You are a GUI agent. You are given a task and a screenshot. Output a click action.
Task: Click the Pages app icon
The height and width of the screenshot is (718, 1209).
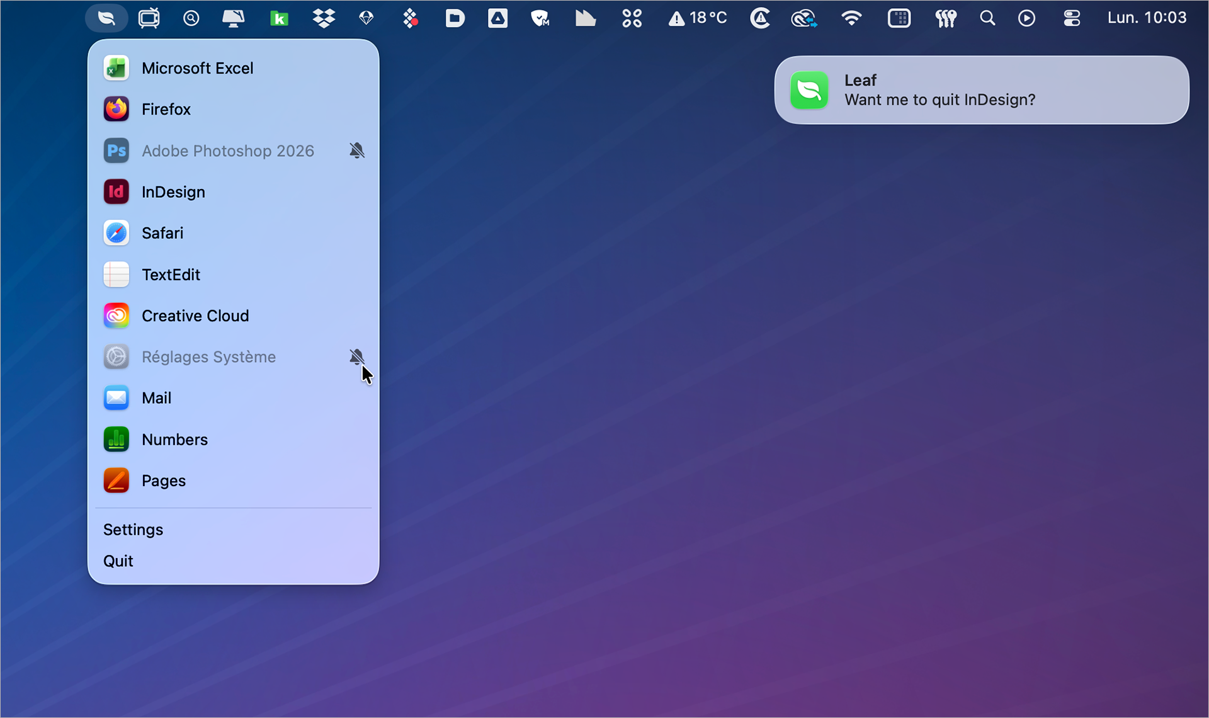coord(116,481)
